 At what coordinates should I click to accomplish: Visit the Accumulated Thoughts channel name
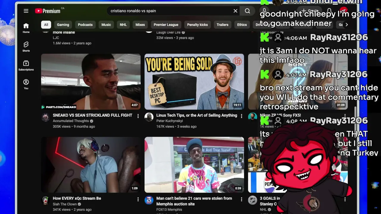(71, 121)
